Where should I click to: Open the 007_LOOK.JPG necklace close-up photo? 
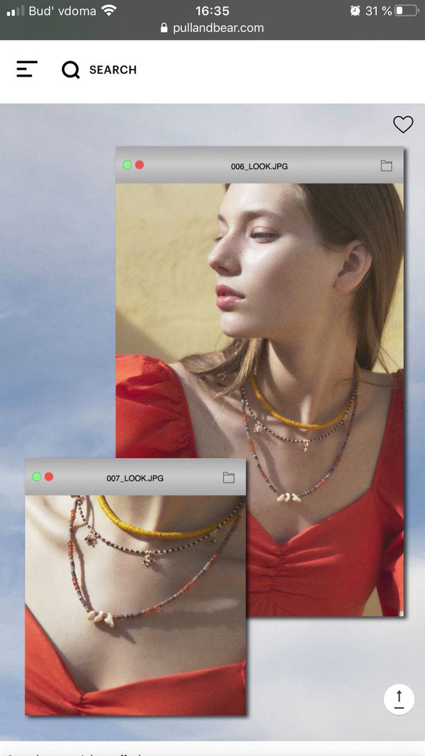[x=136, y=605]
